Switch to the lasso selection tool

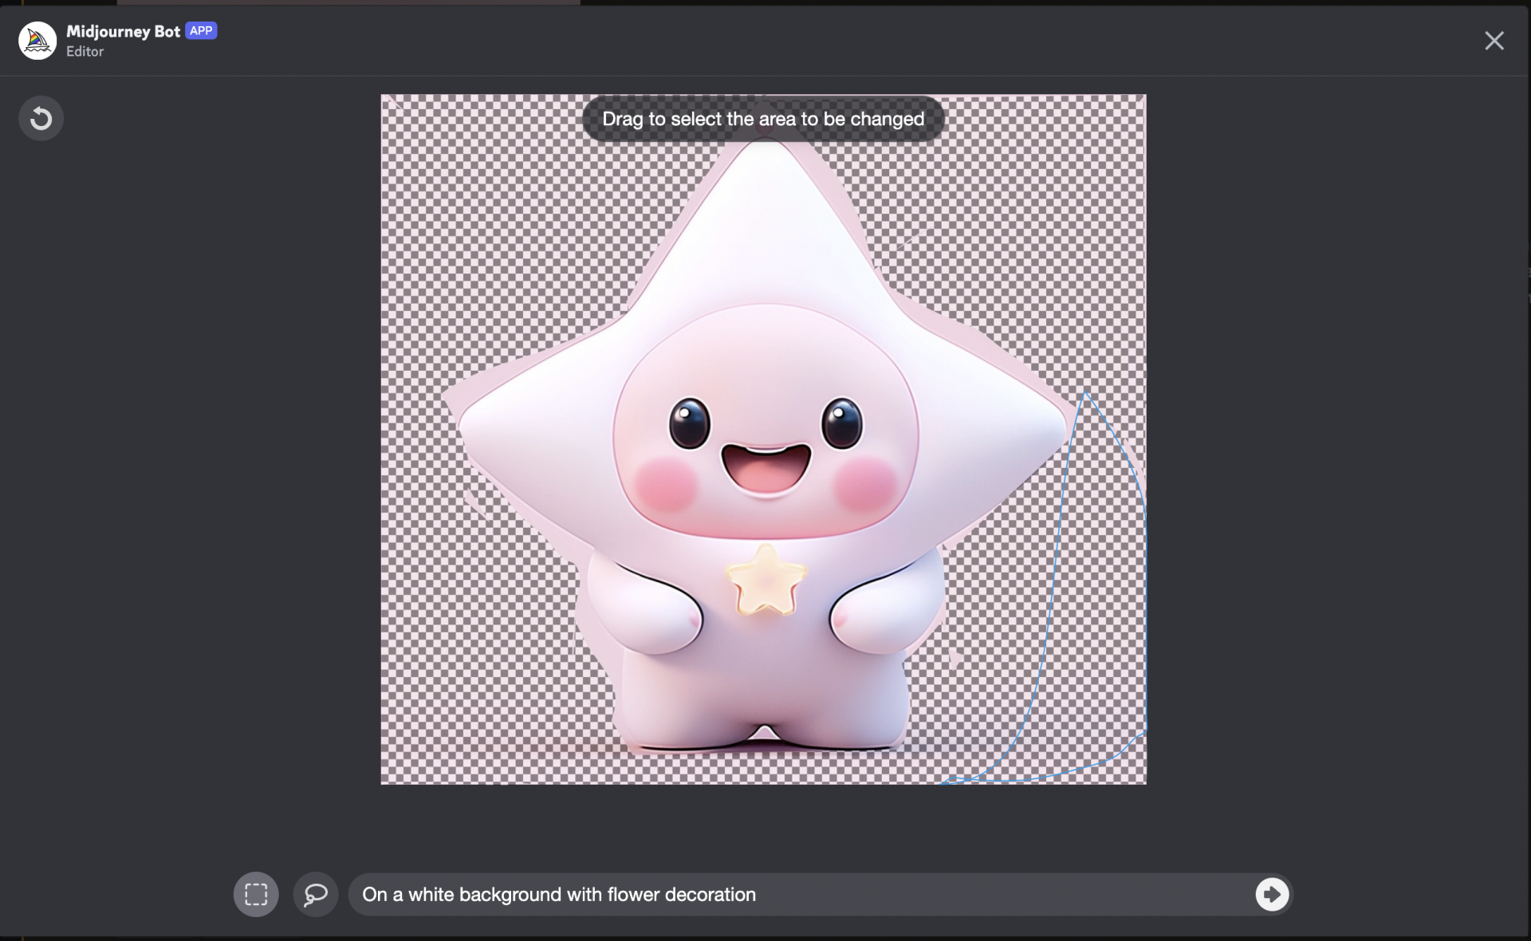tap(316, 894)
